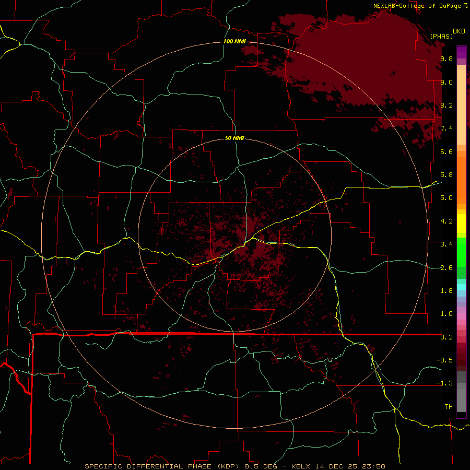470x470 pixels.
Task: Click the product title caption at bottom
Action: 234,466
